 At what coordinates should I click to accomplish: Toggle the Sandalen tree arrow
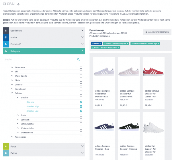(17, 120)
